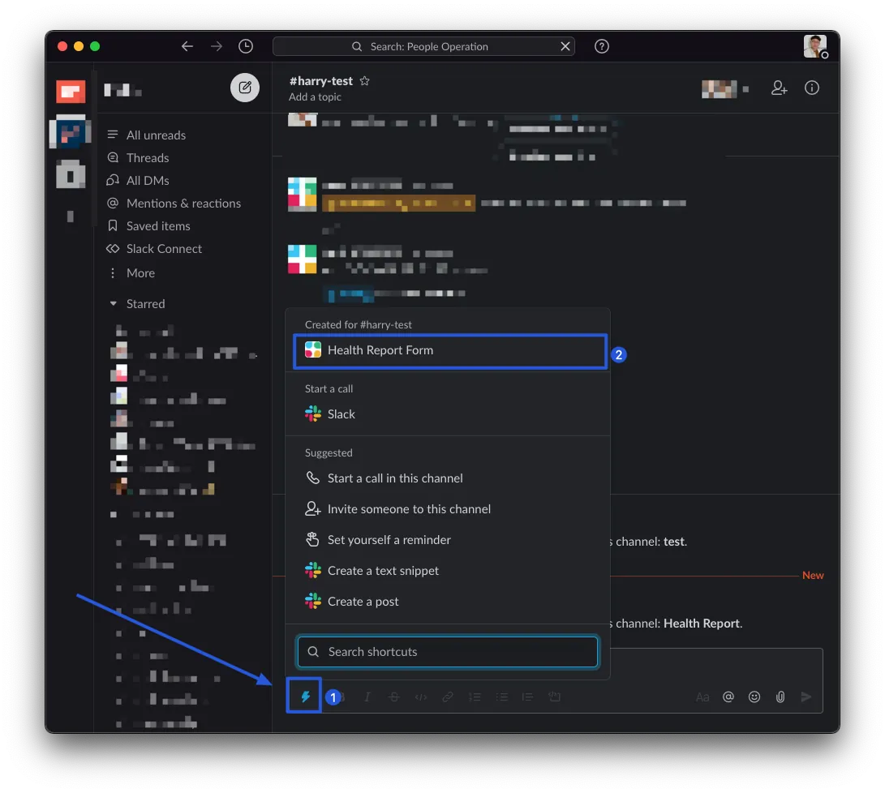885x793 pixels.
Task: Select Set yourself a reminder
Action: click(389, 540)
